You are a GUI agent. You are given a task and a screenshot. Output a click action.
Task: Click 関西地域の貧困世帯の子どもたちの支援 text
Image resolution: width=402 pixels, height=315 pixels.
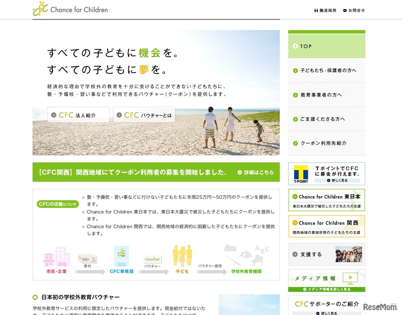(x=327, y=232)
